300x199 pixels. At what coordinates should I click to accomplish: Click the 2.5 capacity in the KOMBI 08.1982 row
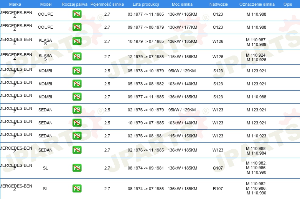(107, 84)
